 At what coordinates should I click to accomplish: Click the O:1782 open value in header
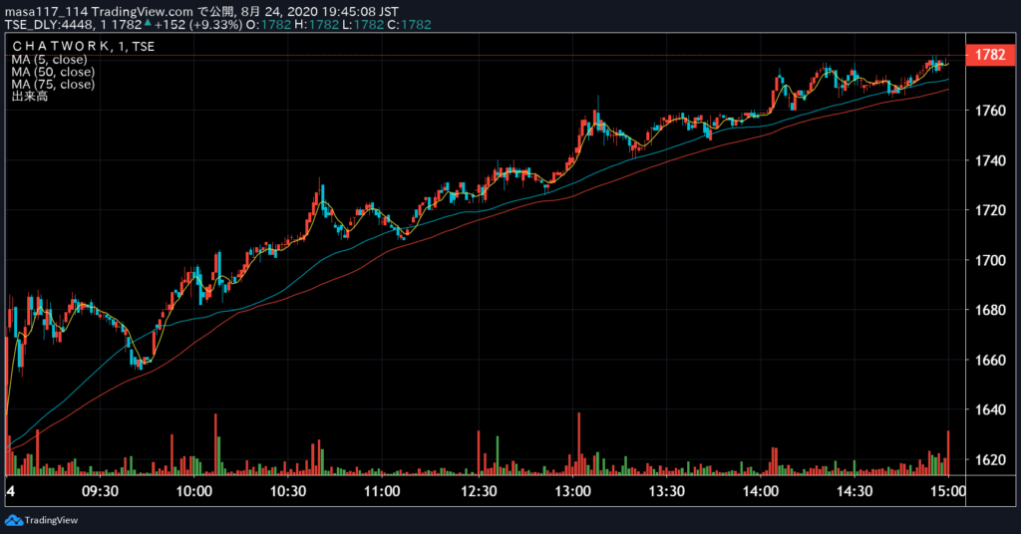[x=268, y=25]
